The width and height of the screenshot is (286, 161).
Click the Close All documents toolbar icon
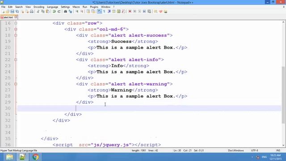(27, 12)
